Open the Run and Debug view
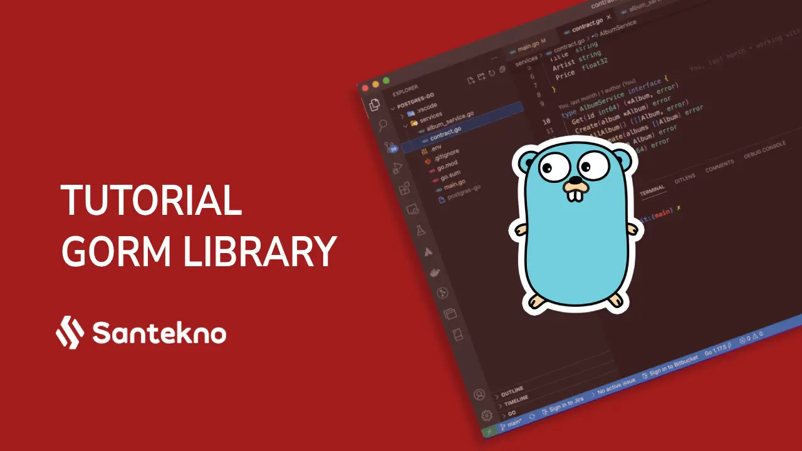 tap(397, 168)
